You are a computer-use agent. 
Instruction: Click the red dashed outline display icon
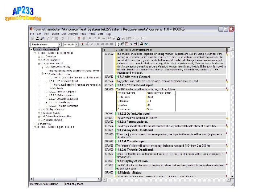pyautogui.click(x=127, y=44)
